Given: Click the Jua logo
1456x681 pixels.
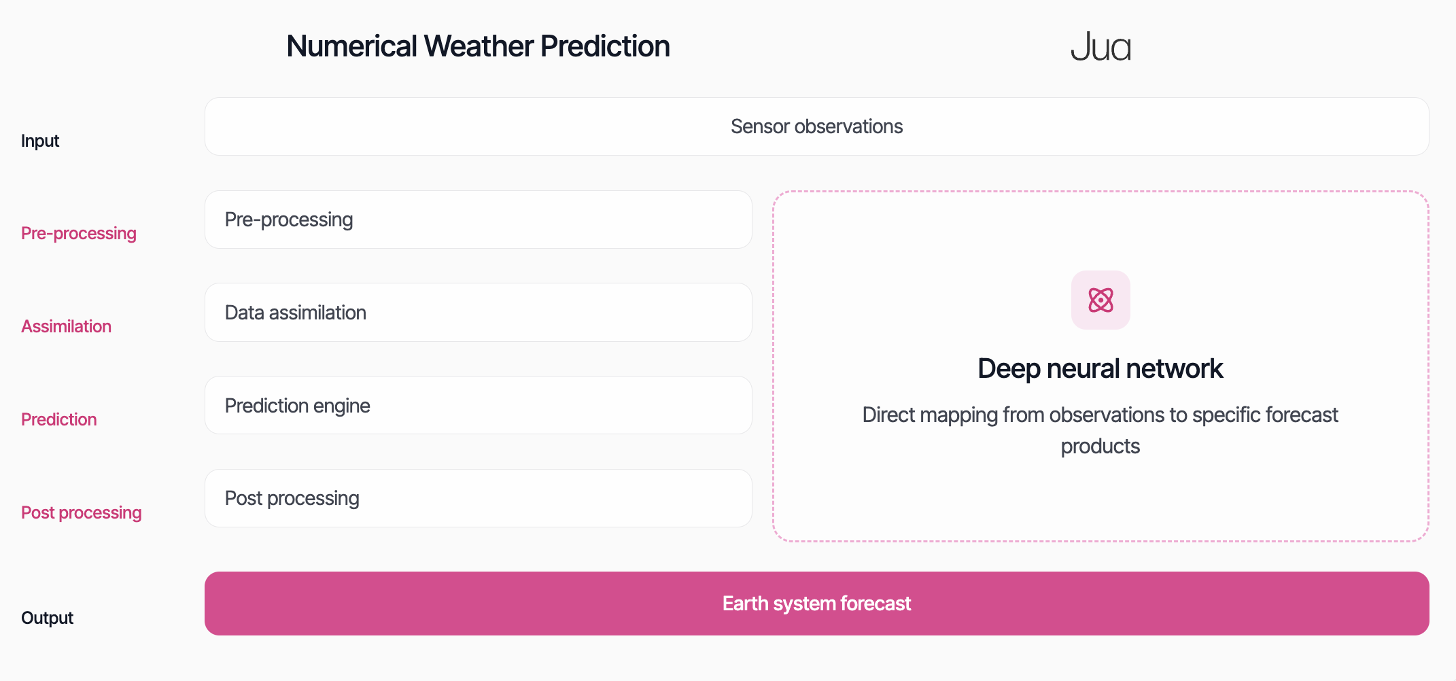Looking at the screenshot, I should click(1100, 47).
